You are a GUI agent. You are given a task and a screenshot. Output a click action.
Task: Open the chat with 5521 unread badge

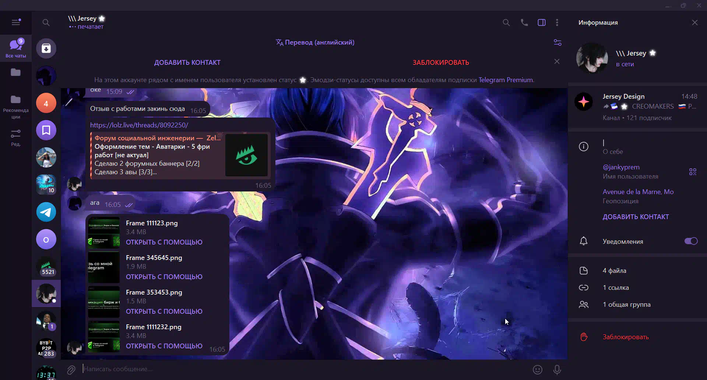[46, 267]
